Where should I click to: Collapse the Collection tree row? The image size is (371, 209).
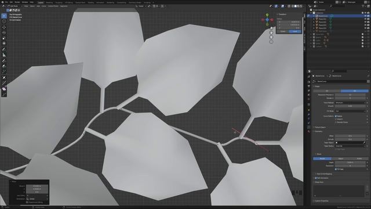[x=311, y=13]
